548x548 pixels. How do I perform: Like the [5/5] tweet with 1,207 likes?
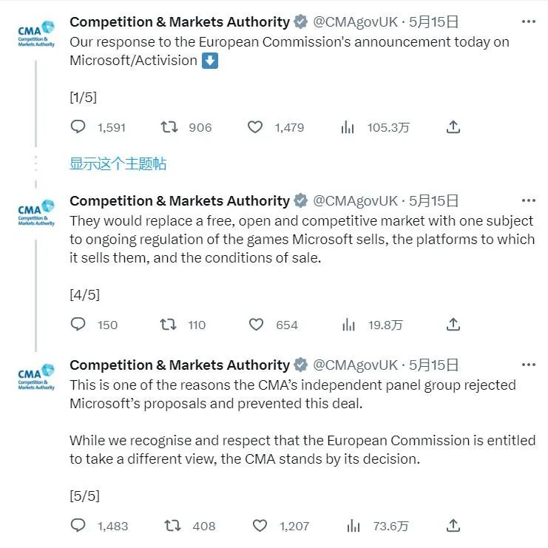[260, 526]
